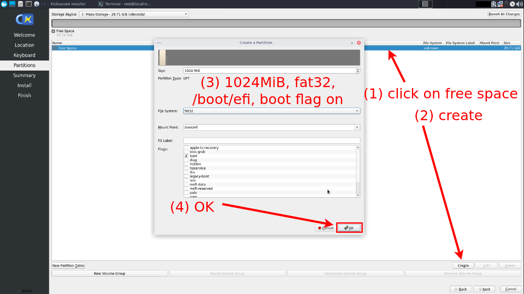524x294 pixels.
Task: Click the web browser globe taskbar icon
Action: point(36,4)
